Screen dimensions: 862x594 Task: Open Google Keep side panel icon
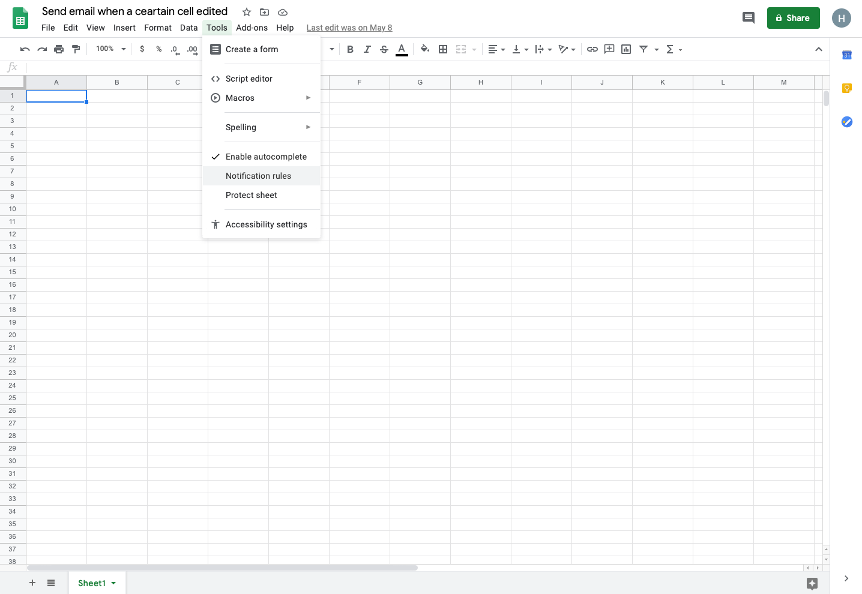[847, 88]
